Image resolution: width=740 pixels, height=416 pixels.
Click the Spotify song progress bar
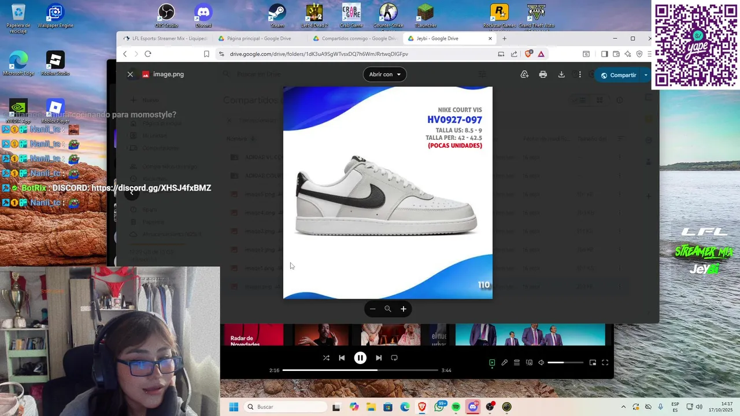click(360, 370)
